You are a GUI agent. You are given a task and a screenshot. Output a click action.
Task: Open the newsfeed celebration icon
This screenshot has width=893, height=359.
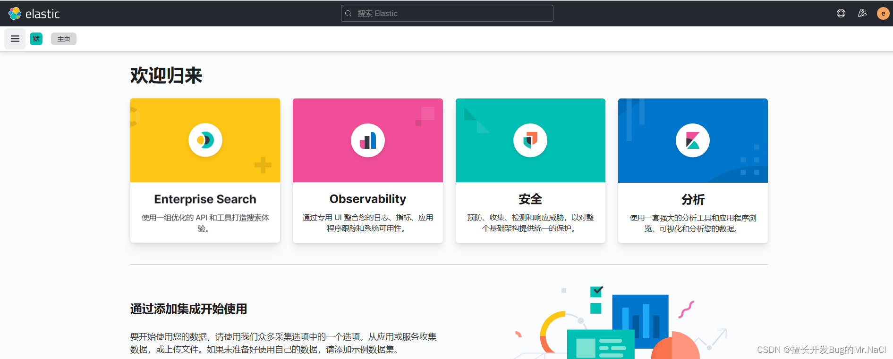coord(862,13)
